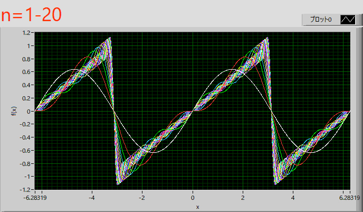Click the X-axis tick label 2
363x212 pixels.
tap(243, 198)
